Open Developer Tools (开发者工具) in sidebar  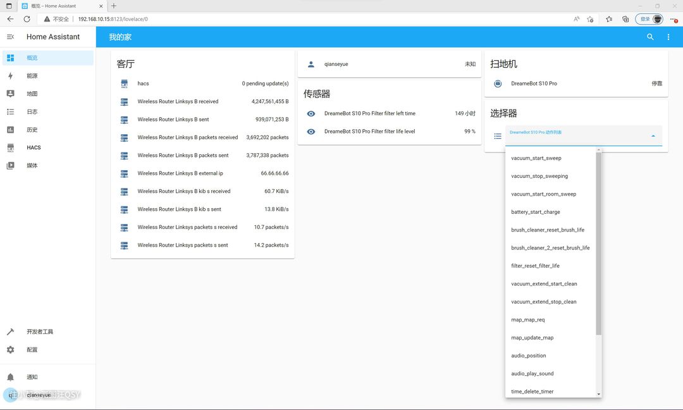(x=39, y=332)
